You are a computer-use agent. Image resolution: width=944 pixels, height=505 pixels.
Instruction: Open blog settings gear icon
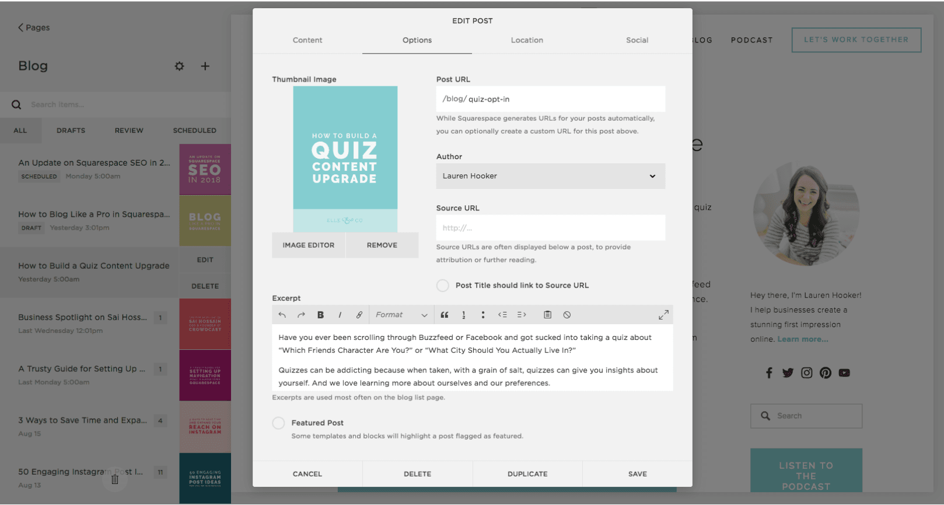pos(180,66)
